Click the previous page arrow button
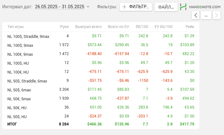 [196, 15]
